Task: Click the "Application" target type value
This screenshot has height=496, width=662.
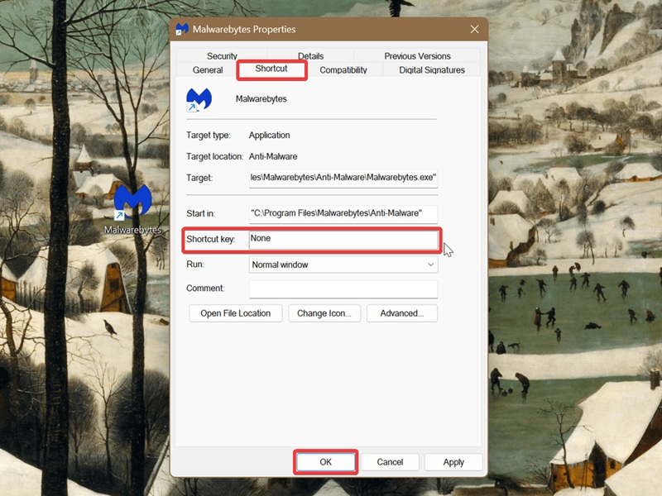Action: pyautogui.click(x=270, y=136)
